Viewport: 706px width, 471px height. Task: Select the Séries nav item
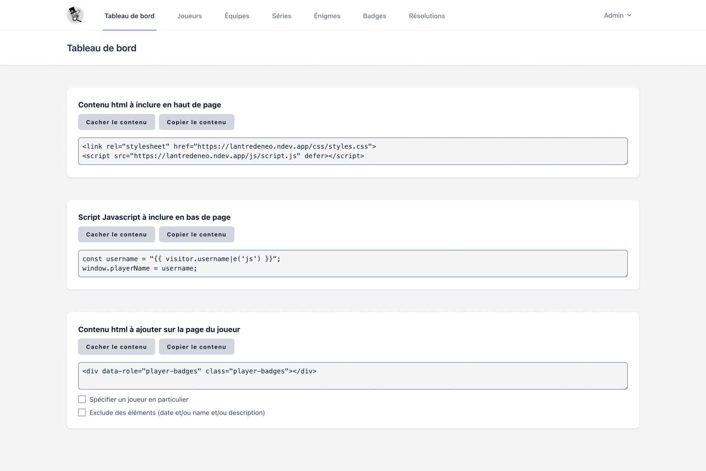pos(281,16)
